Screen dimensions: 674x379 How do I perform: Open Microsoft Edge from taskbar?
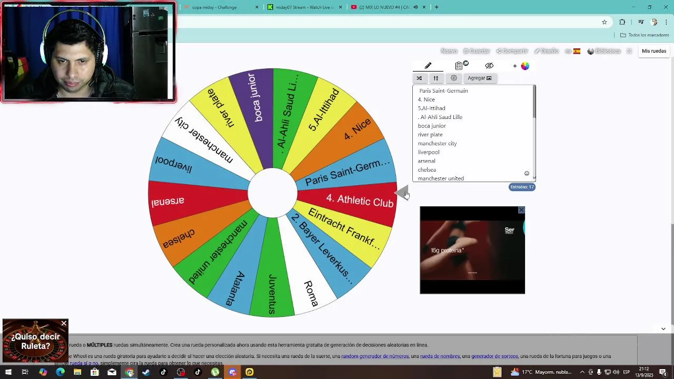pyautogui.click(x=60, y=372)
